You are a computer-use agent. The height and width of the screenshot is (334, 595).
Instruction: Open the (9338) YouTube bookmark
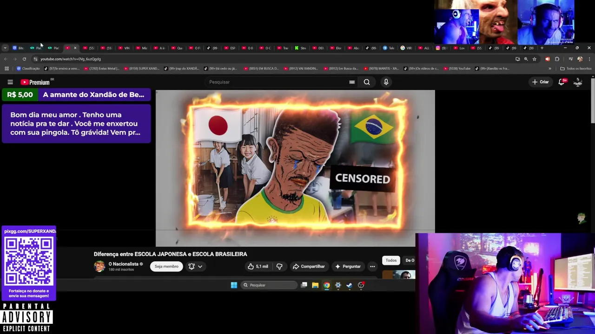[457, 69]
